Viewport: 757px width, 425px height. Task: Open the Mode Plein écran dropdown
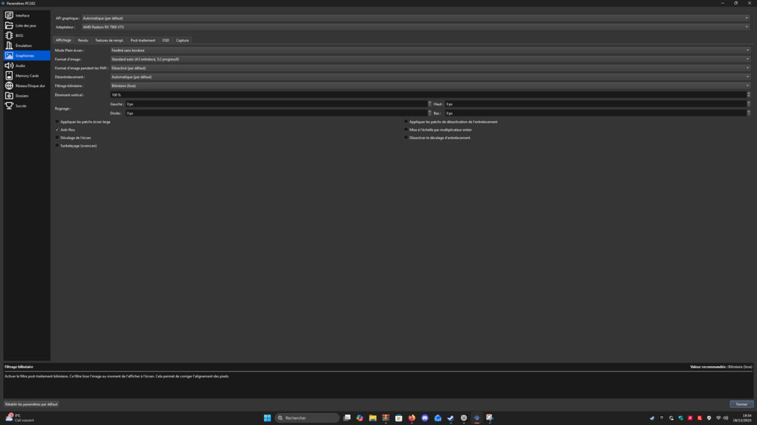click(x=429, y=51)
